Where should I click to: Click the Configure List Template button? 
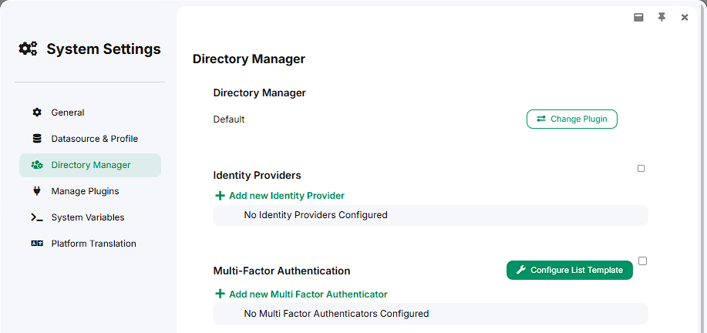pos(570,270)
